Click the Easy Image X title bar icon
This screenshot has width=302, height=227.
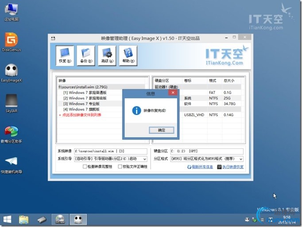click(x=53, y=38)
